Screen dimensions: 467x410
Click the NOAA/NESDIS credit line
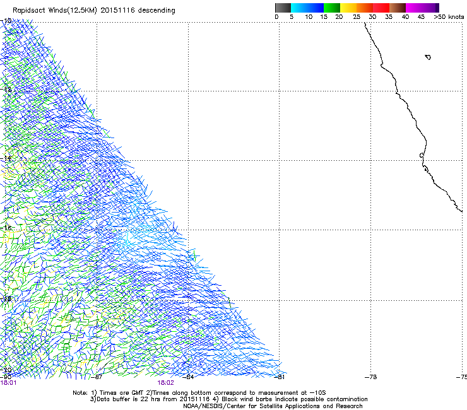[273, 406]
